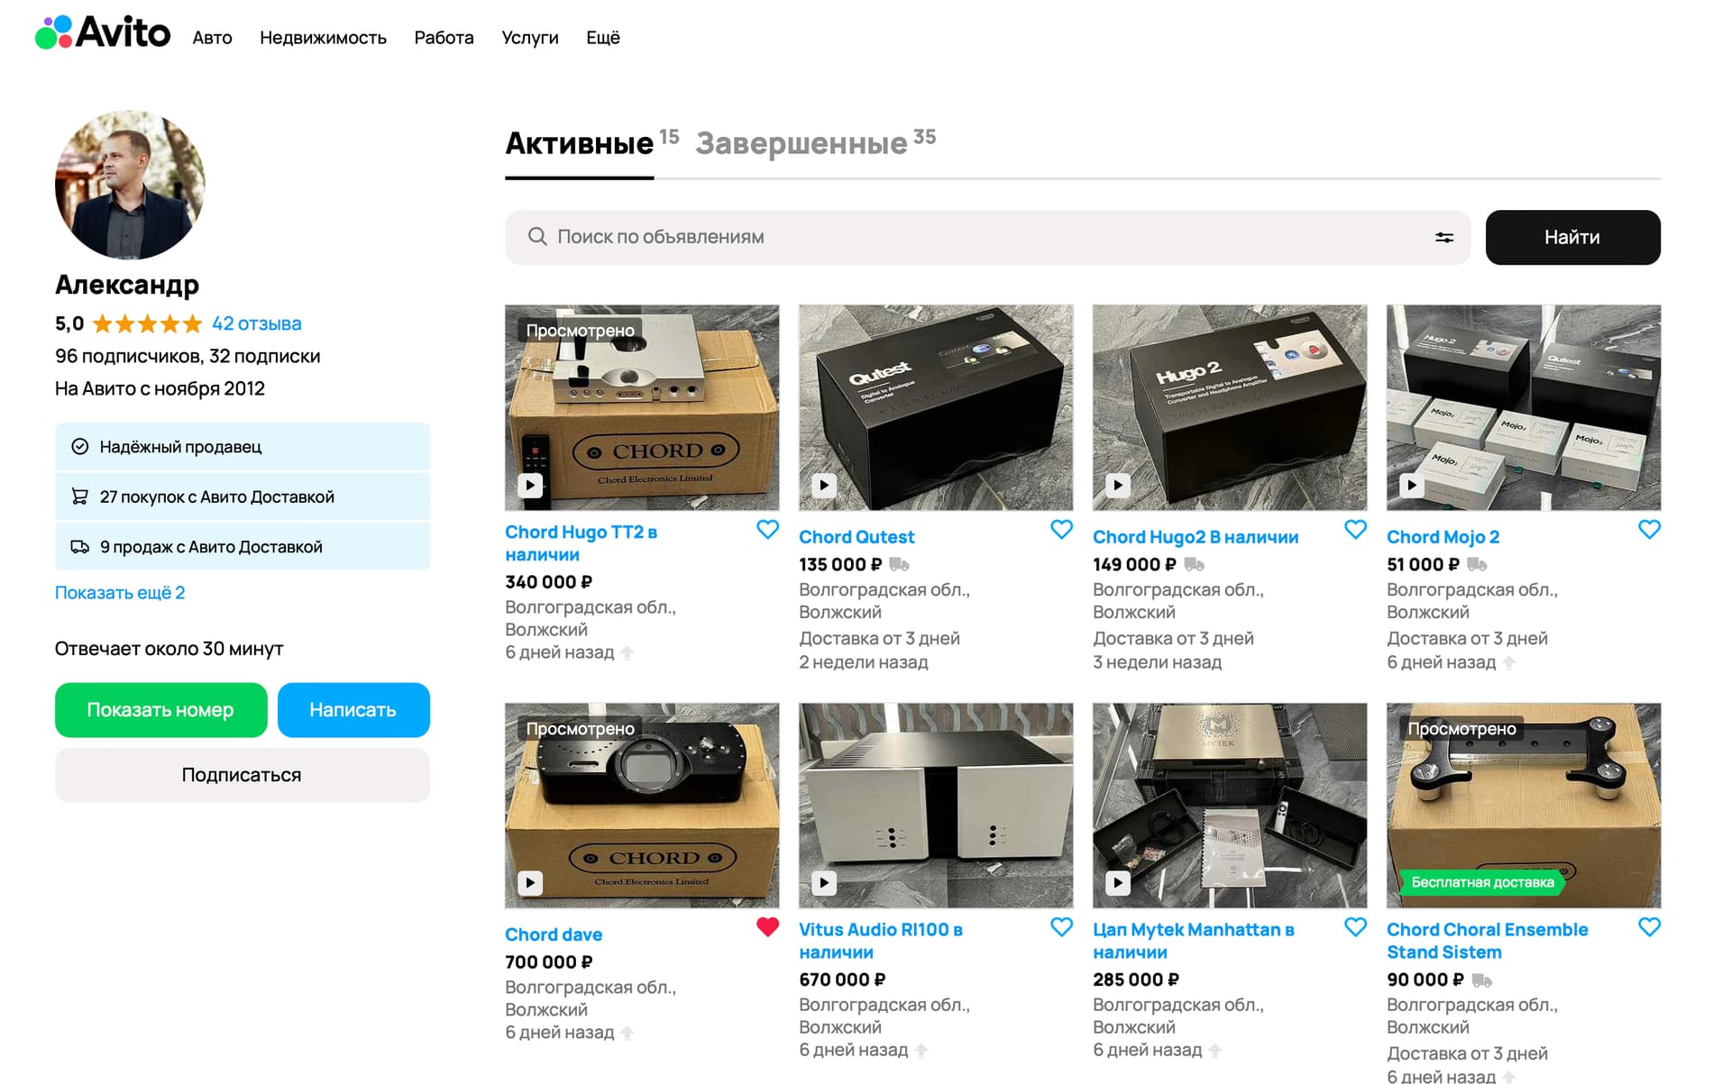
Task: Open Vitus Audio RI100 в наличии title
Action: [x=880, y=941]
